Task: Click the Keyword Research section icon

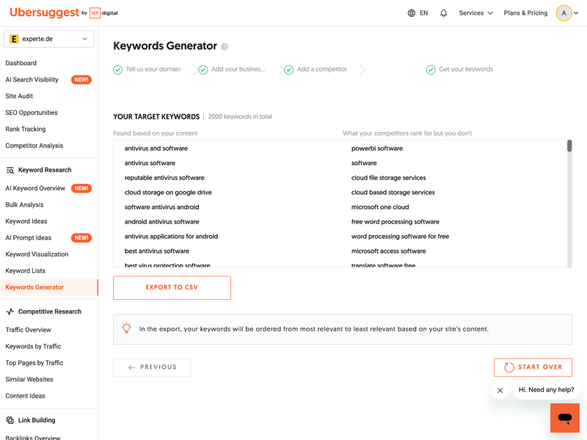Action: click(10, 170)
